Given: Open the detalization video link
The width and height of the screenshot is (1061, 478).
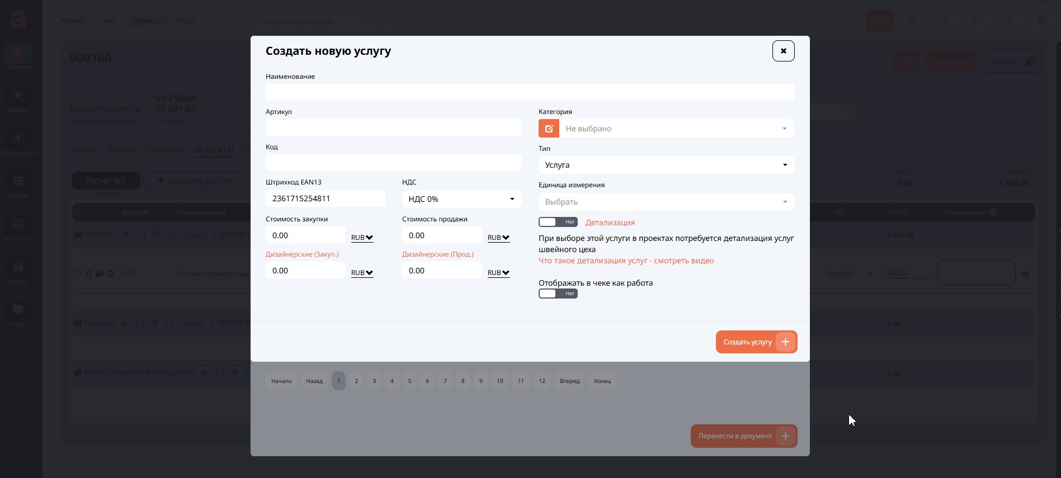Looking at the screenshot, I should (x=626, y=261).
